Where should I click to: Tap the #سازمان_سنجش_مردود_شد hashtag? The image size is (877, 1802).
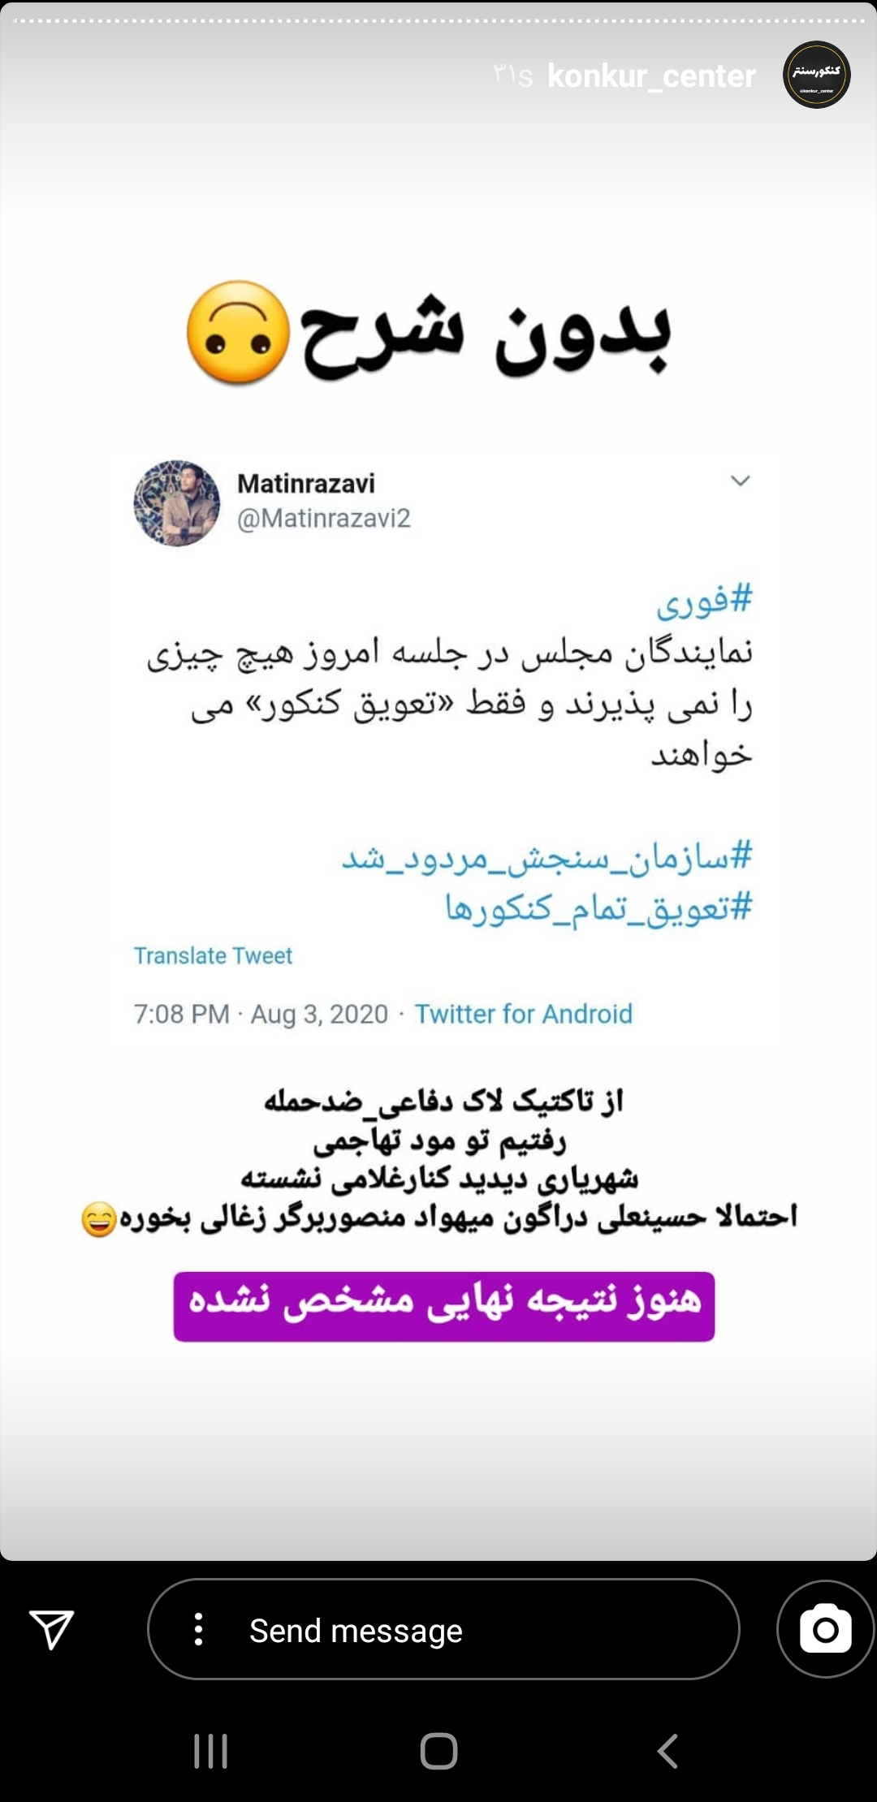click(547, 857)
